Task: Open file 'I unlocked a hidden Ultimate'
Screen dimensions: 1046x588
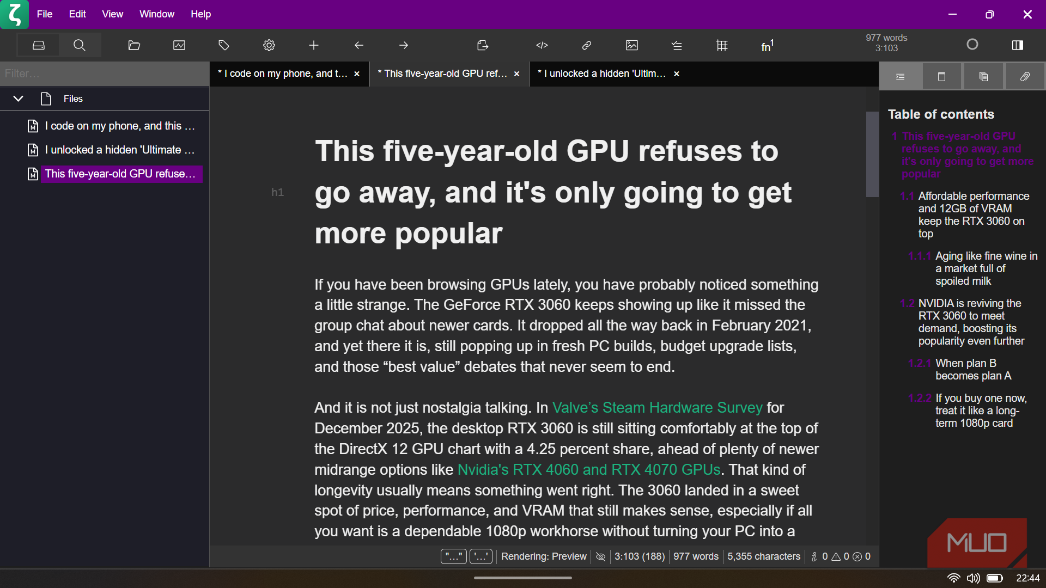Action: 119,150
